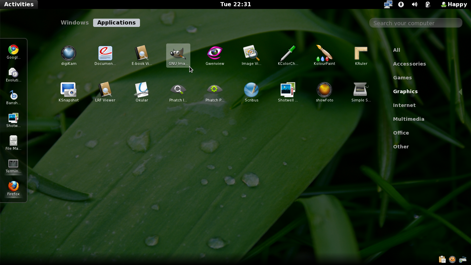The image size is (471, 265).
Task: Open LRF Viewer application
Action: (105, 92)
